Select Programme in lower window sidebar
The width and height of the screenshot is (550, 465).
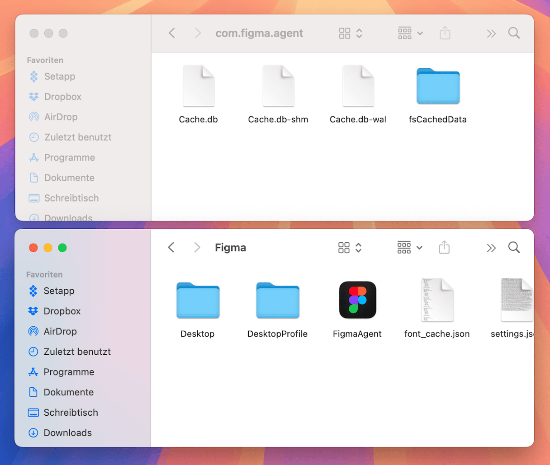coord(69,372)
